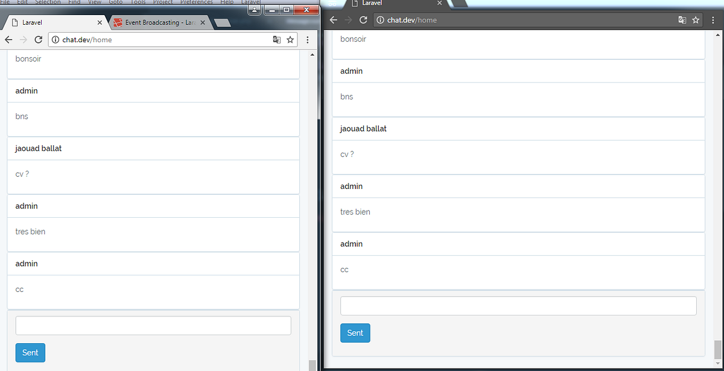Click 'jaouad ballat' name in right window
The height and width of the screenshot is (371, 724).
364,128
